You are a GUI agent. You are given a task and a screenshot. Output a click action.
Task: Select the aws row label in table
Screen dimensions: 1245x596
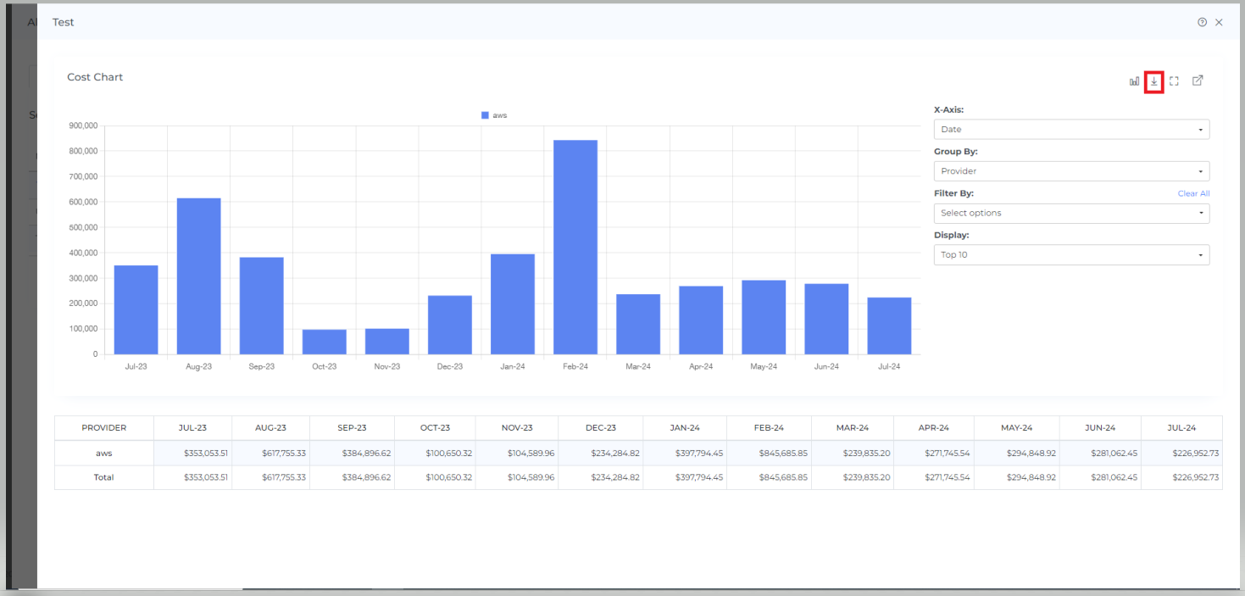pyautogui.click(x=104, y=454)
